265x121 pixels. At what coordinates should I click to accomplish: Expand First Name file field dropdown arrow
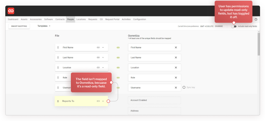coord(103,47)
